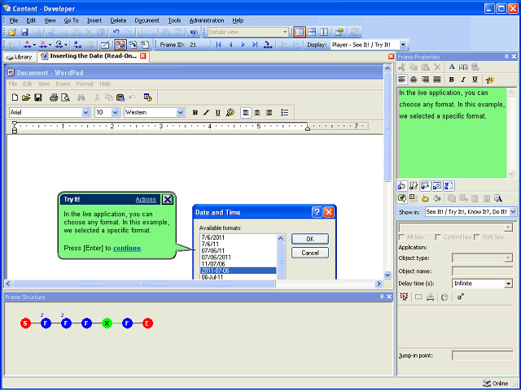Switch to the horizontal split layout icon

(312, 32)
